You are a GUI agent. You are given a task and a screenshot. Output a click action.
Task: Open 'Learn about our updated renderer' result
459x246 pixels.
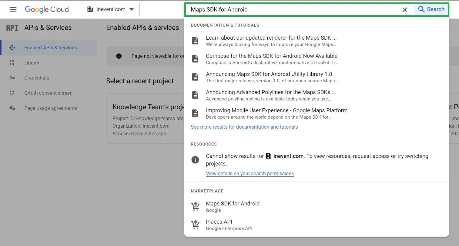[317, 41]
